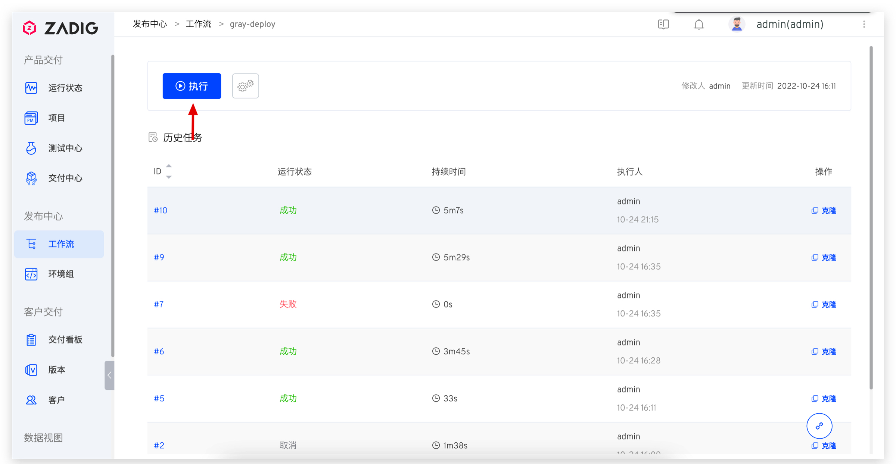Open the top-right more options menu
896x464 pixels.
click(864, 25)
